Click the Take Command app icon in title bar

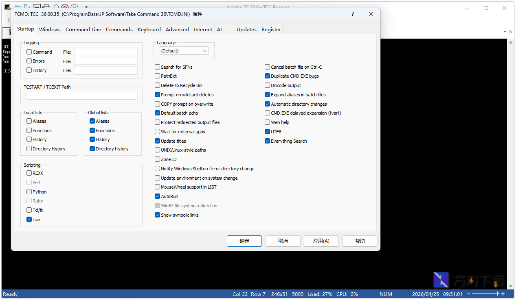coord(7,7)
